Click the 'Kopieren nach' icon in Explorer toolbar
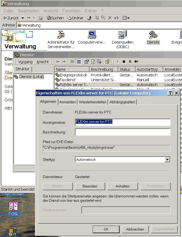182x237 pixels. click(x=104, y=18)
